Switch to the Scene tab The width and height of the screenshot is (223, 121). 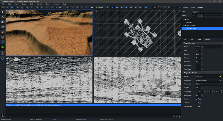click(193, 7)
